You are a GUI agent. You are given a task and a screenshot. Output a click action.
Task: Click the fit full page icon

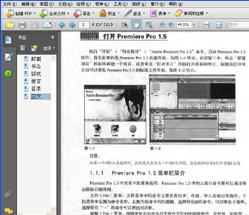(219, 25)
